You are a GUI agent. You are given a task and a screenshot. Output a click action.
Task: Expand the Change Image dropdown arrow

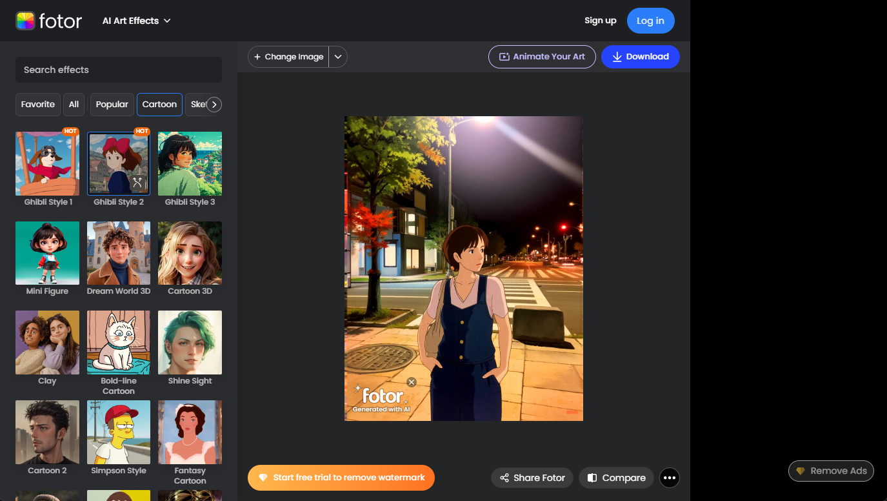[338, 57]
